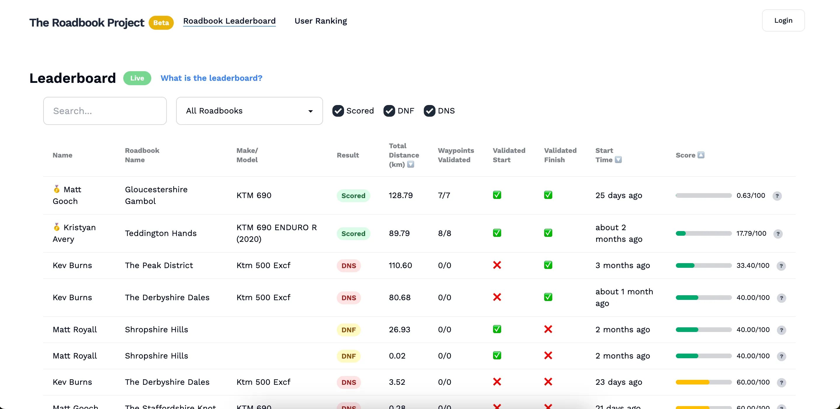Screen dimensions: 840x409
Task: Expand the All Roadbooks dropdown
Action: click(249, 111)
